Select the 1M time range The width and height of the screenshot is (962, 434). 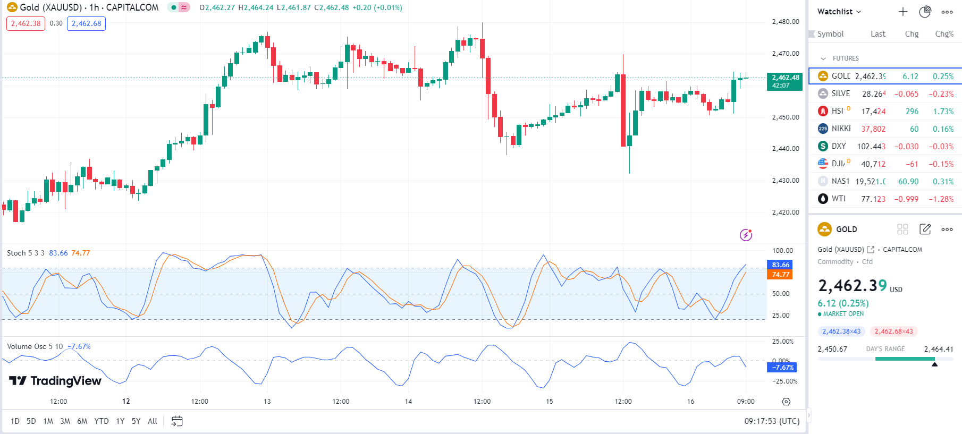click(48, 421)
